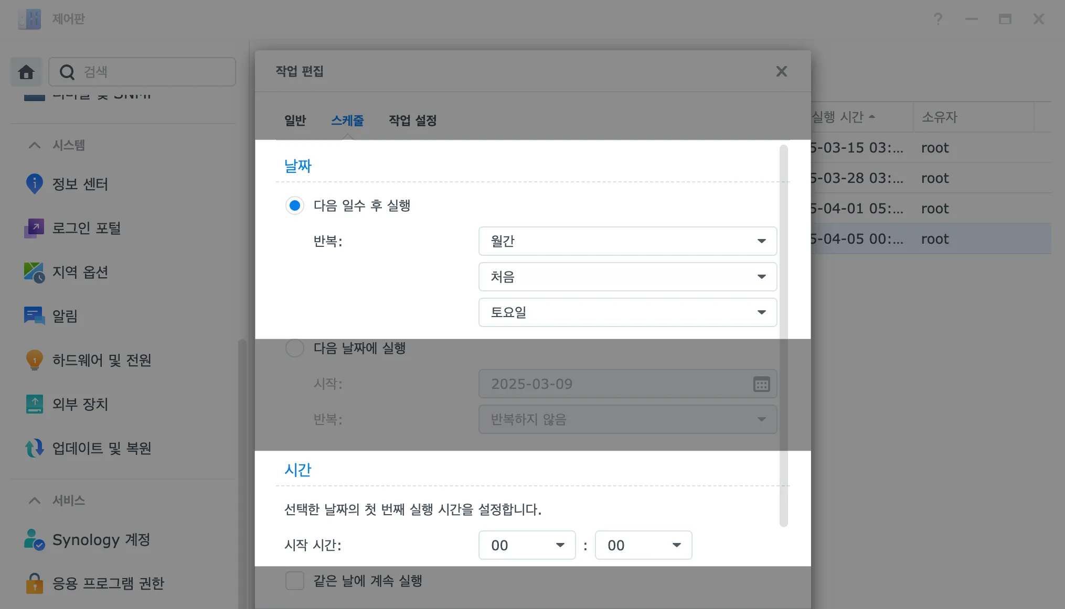1065x609 pixels.
Task: Open Synology 계정 account icon
Action: point(34,539)
